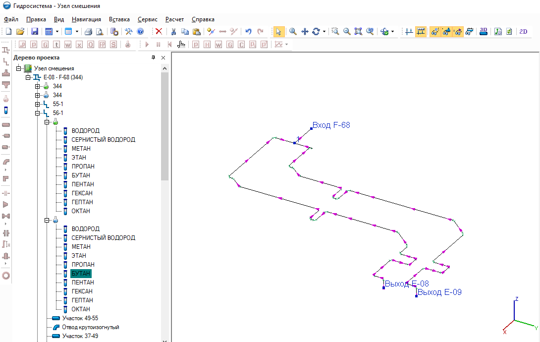540x342 pixels.
Task: Close the Дерево проекта panel
Action: click(x=163, y=57)
